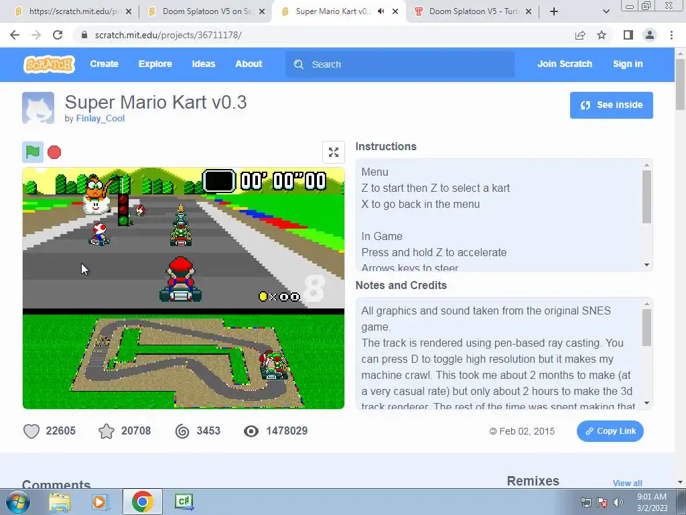The height and width of the screenshot is (515, 686).
Task: Click the Action Center flag icon
Action: pos(602,502)
